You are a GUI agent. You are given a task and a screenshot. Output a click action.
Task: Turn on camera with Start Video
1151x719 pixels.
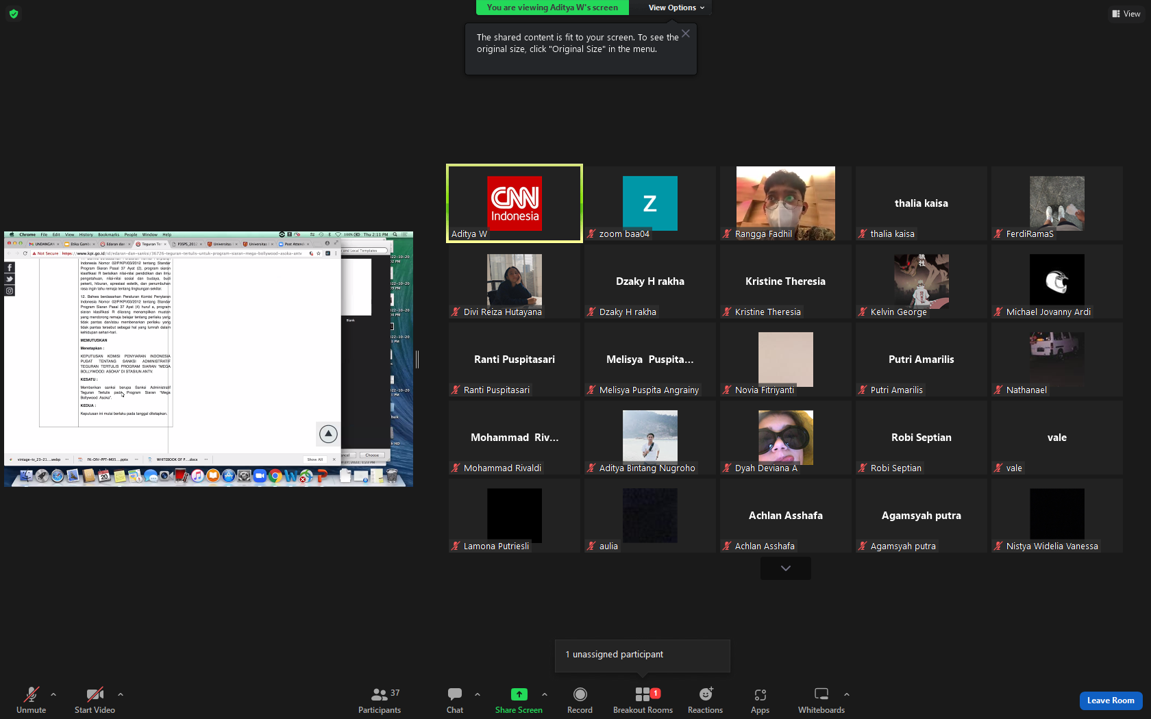(x=95, y=701)
